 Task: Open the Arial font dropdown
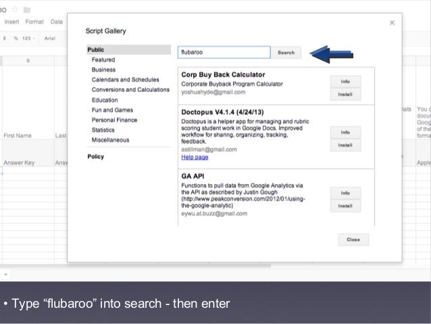[50, 39]
